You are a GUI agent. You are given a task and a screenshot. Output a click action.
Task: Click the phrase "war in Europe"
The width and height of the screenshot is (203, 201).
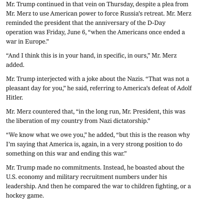click(x=24, y=41)
